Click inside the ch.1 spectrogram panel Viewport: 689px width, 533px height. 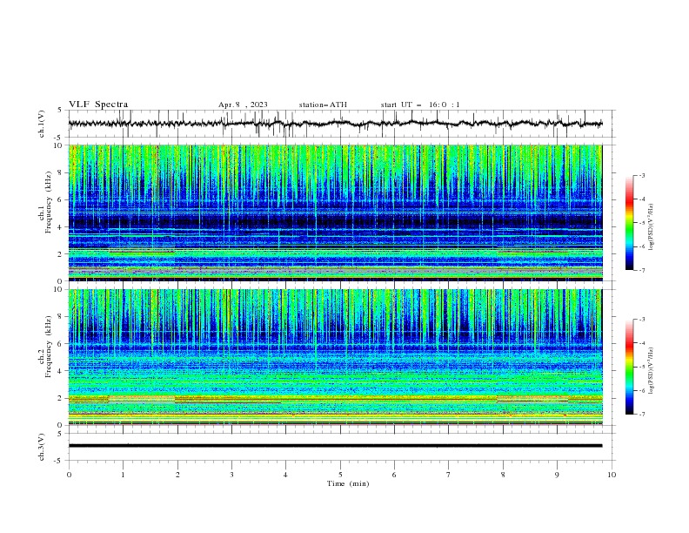(x=335, y=213)
